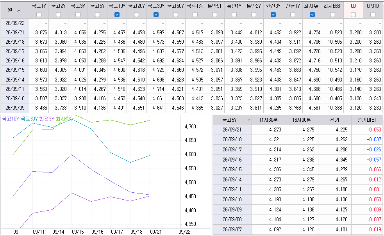Enable the 국고20Y checkbox

click(x=137, y=15)
